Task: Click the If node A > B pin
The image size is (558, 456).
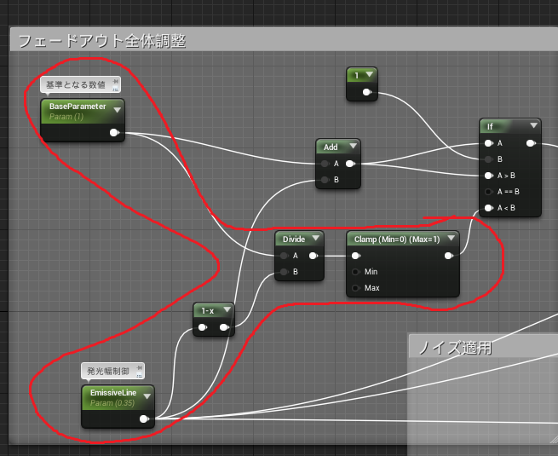Action: point(489,176)
